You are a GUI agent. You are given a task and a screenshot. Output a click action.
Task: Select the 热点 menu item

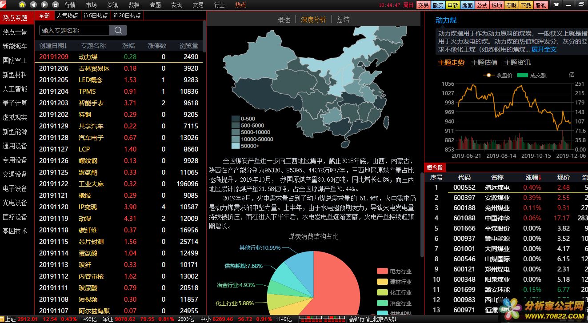click(240, 5)
